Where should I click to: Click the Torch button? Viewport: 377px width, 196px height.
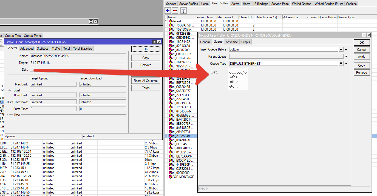pos(146,88)
